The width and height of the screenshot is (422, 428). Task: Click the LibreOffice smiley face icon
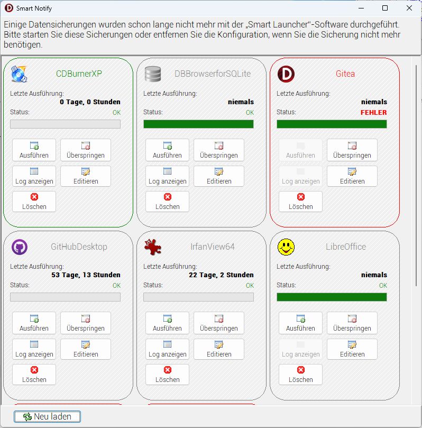286,247
